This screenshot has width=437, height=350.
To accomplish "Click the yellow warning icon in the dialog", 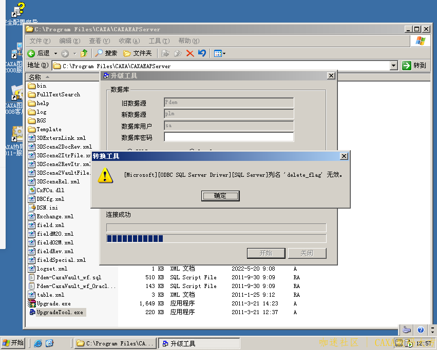I will [106, 175].
